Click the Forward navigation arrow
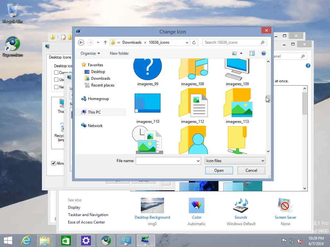Viewport: 330px width, 247px height. click(x=90, y=42)
